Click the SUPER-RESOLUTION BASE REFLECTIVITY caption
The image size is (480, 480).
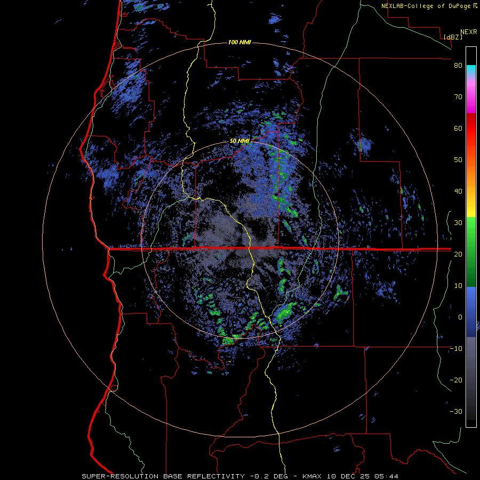tap(163, 476)
